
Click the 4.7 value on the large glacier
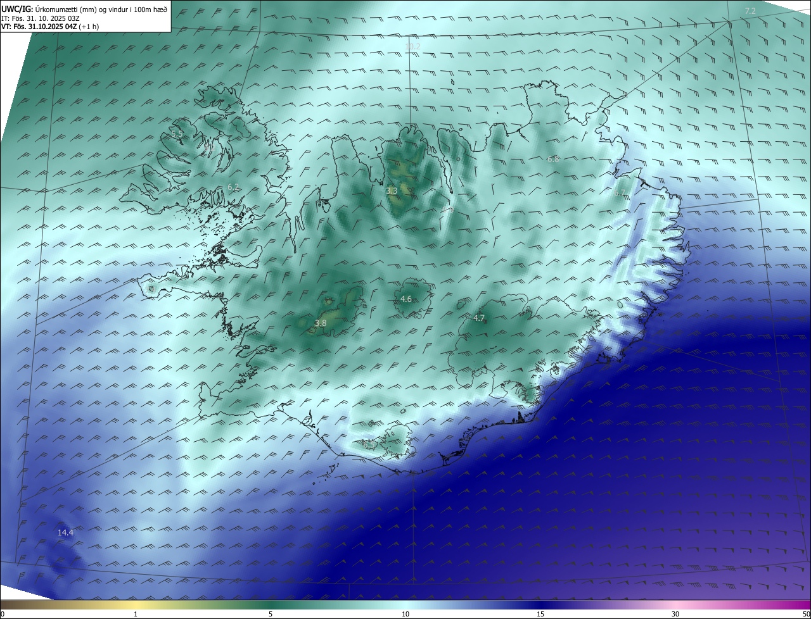tap(479, 318)
